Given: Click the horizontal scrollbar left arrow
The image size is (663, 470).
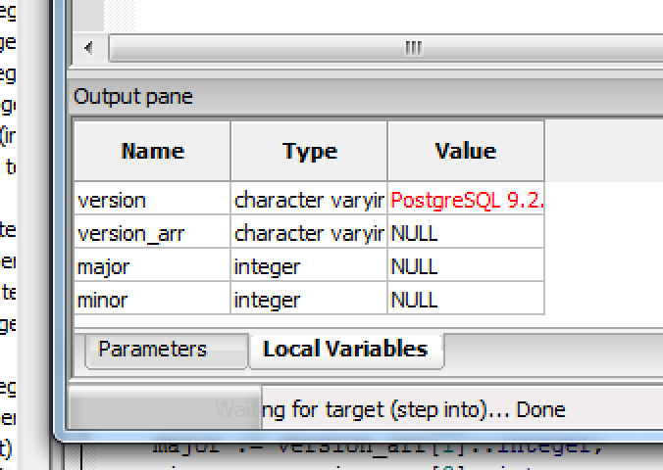Looking at the screenshot, I should coord(88,47).
